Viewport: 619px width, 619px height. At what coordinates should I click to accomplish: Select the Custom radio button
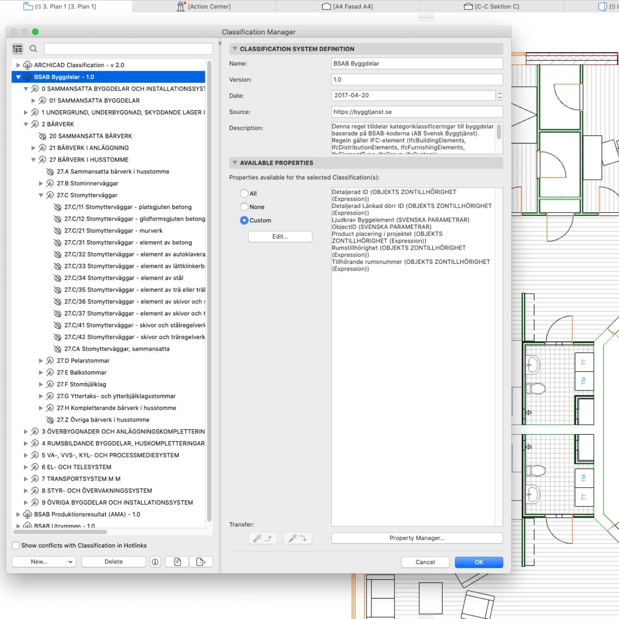(244, 221)
